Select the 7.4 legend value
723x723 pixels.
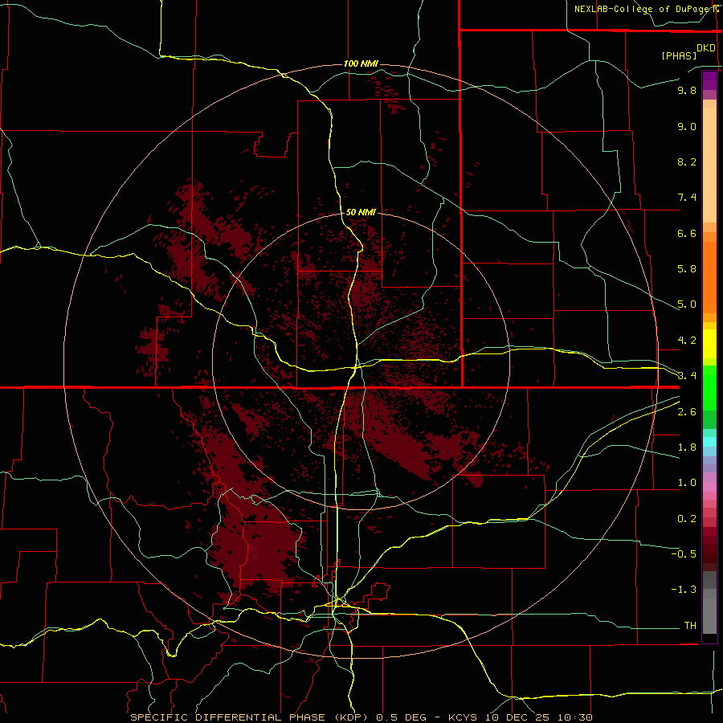pos(687,198)
